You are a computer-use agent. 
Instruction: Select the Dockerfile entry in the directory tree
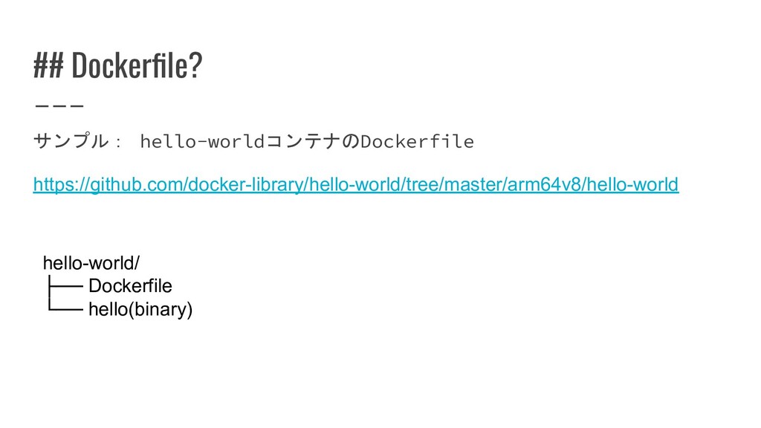[x=130, y=286]
